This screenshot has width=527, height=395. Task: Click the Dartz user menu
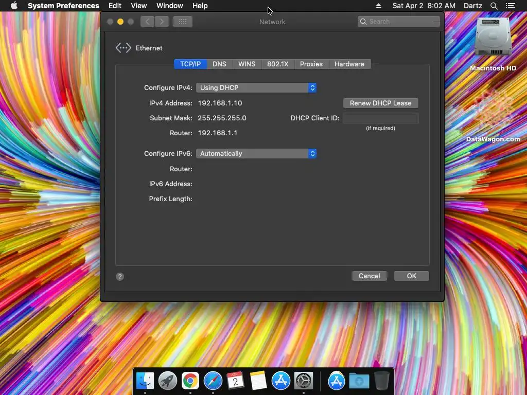point(473,6)
